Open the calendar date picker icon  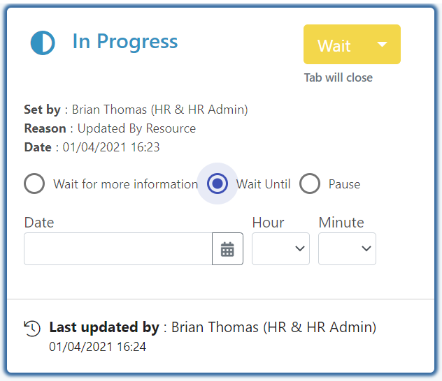227,249
